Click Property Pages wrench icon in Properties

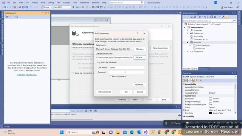point(201,80)
